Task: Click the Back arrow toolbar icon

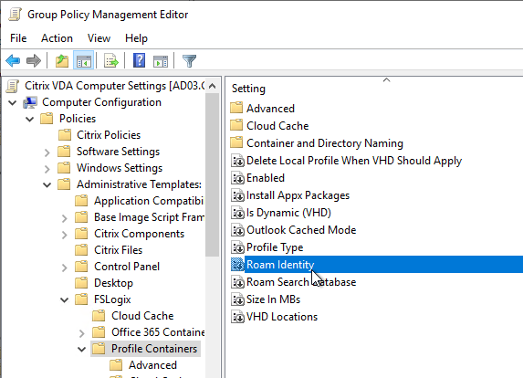Action: point(13,61)
